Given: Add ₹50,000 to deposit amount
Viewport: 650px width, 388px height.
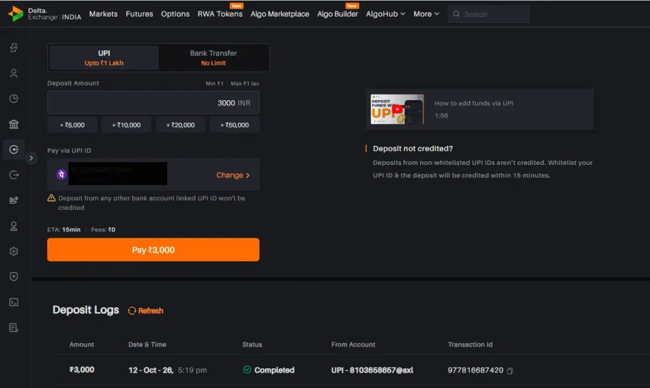Looking at the screenshot, I should 235,125.
